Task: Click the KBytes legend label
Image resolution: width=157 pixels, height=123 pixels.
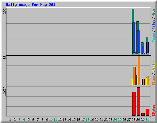Action: click(154, 110)
